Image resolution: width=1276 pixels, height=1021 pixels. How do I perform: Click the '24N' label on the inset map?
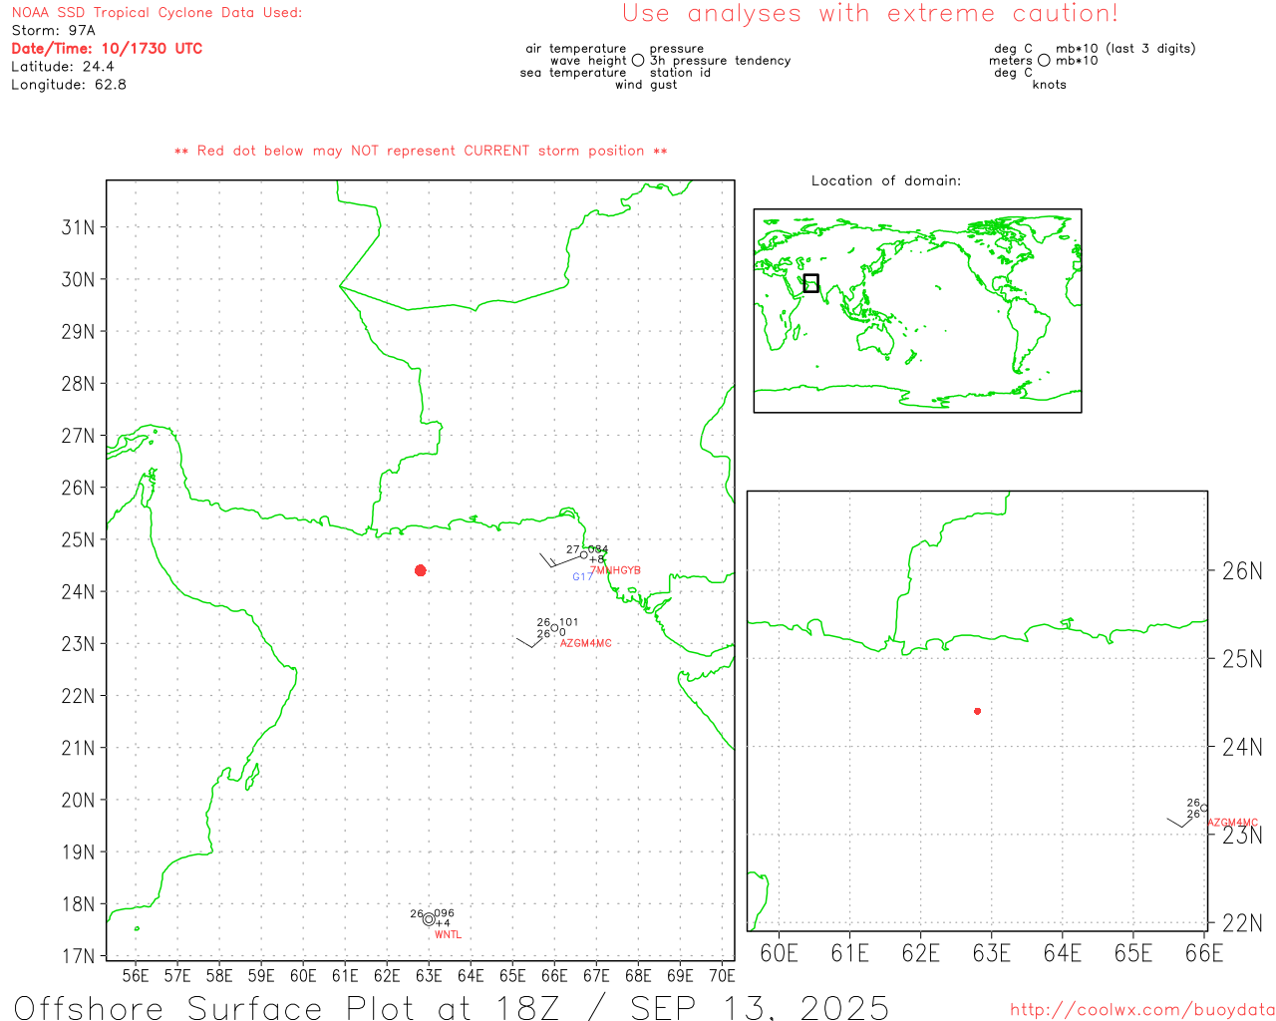click(1242, 747)
